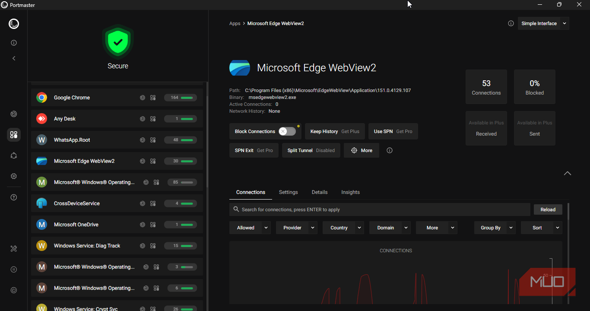Open the app settings icon in the Microsoft Edge WebView2 row
Screen dimensions: 590x311
click(153, 161)
